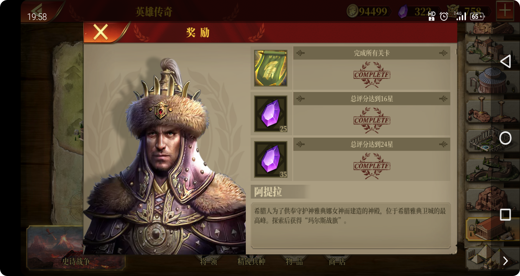Expand the side list with the right chevron

coord(505,261)
